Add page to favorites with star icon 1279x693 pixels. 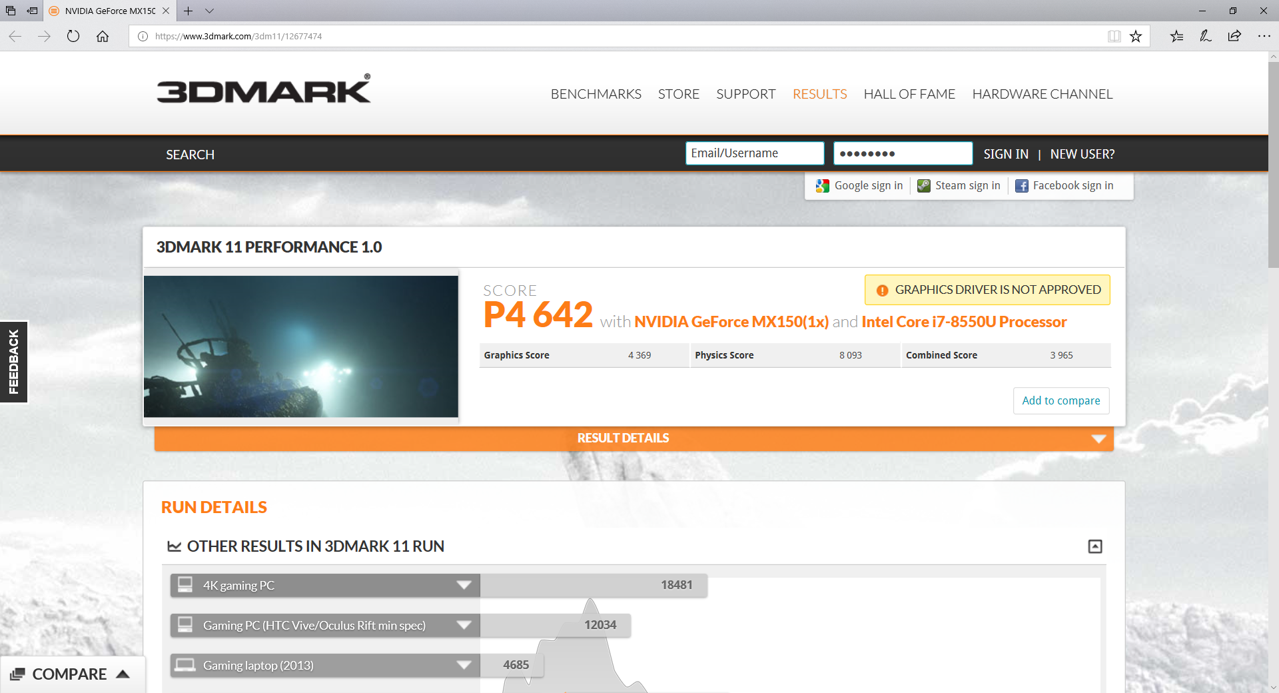[1136, 36]
